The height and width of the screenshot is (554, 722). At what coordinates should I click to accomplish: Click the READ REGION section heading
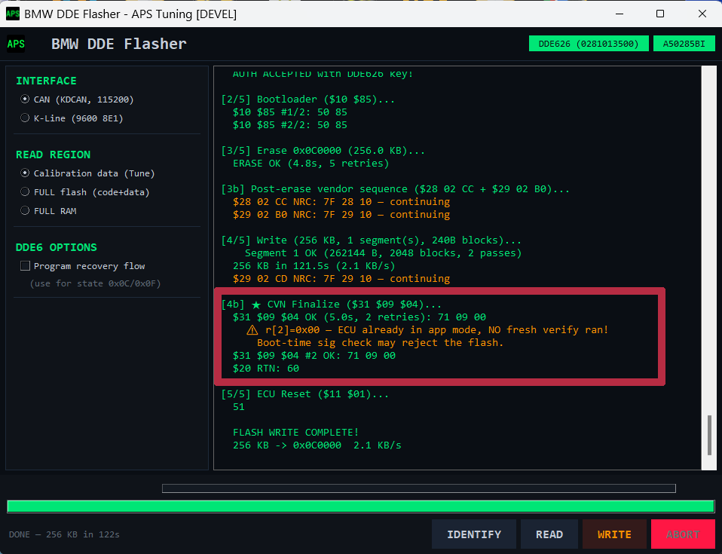[53, 155]
